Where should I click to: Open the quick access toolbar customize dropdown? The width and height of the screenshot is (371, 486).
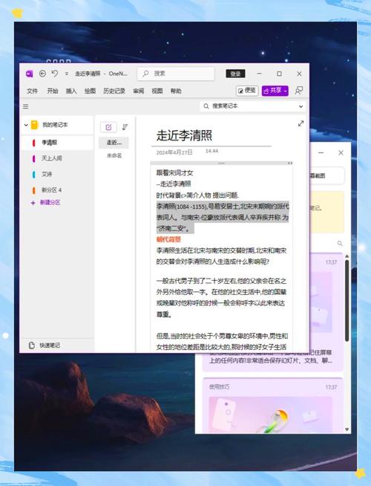[67, 74]
